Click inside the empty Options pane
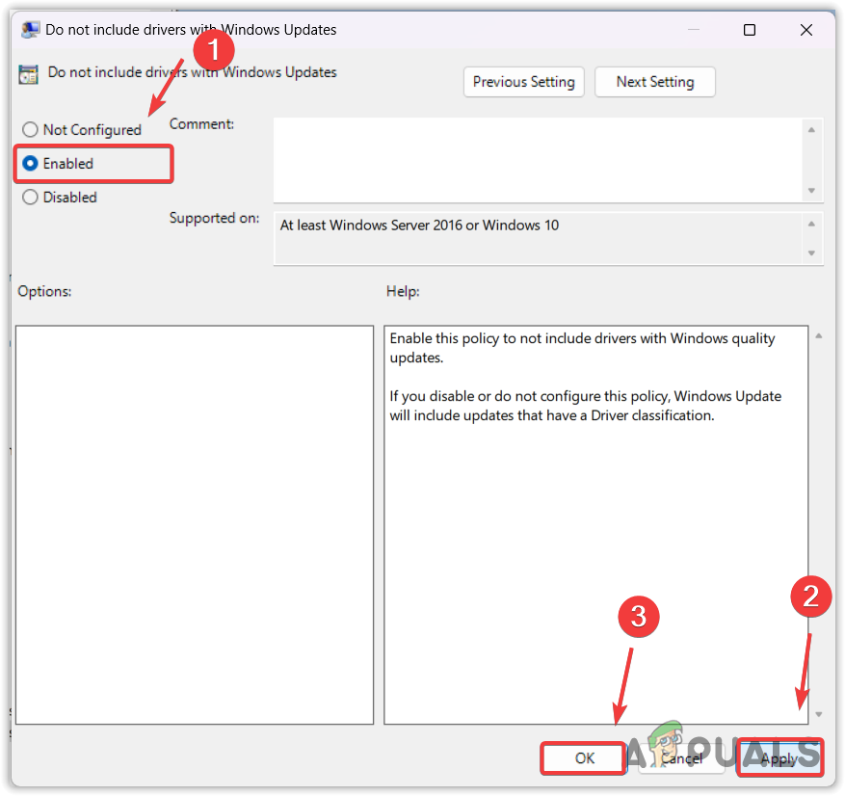 click(195, 524)
